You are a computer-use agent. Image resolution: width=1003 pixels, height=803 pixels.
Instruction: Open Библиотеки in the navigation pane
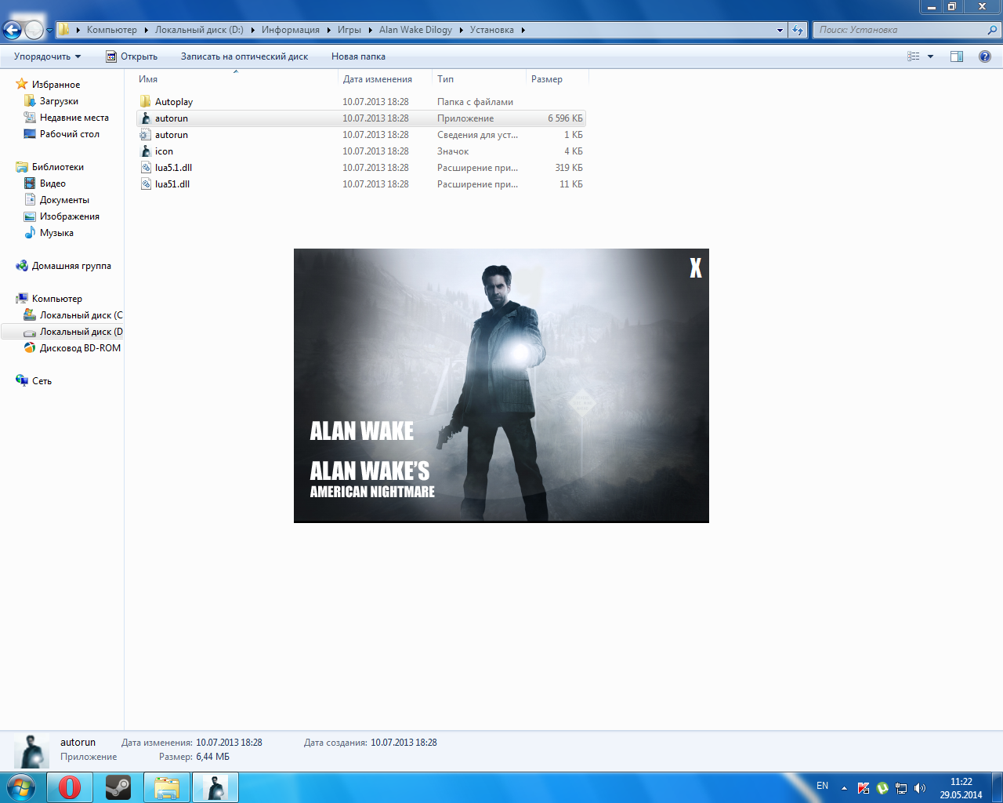coord(58,167)
